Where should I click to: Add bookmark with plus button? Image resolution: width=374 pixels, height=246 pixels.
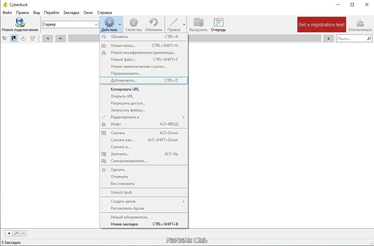click(9, 233)
